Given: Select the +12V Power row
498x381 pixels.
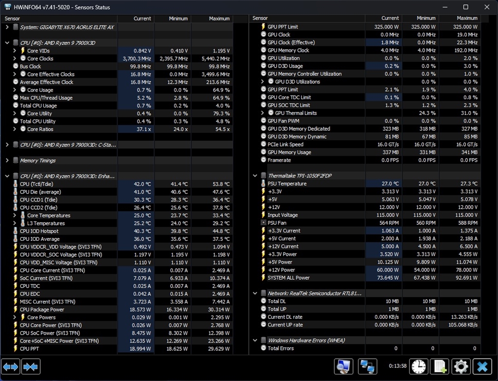Looking at the screenshot, I should pos(365,270).
